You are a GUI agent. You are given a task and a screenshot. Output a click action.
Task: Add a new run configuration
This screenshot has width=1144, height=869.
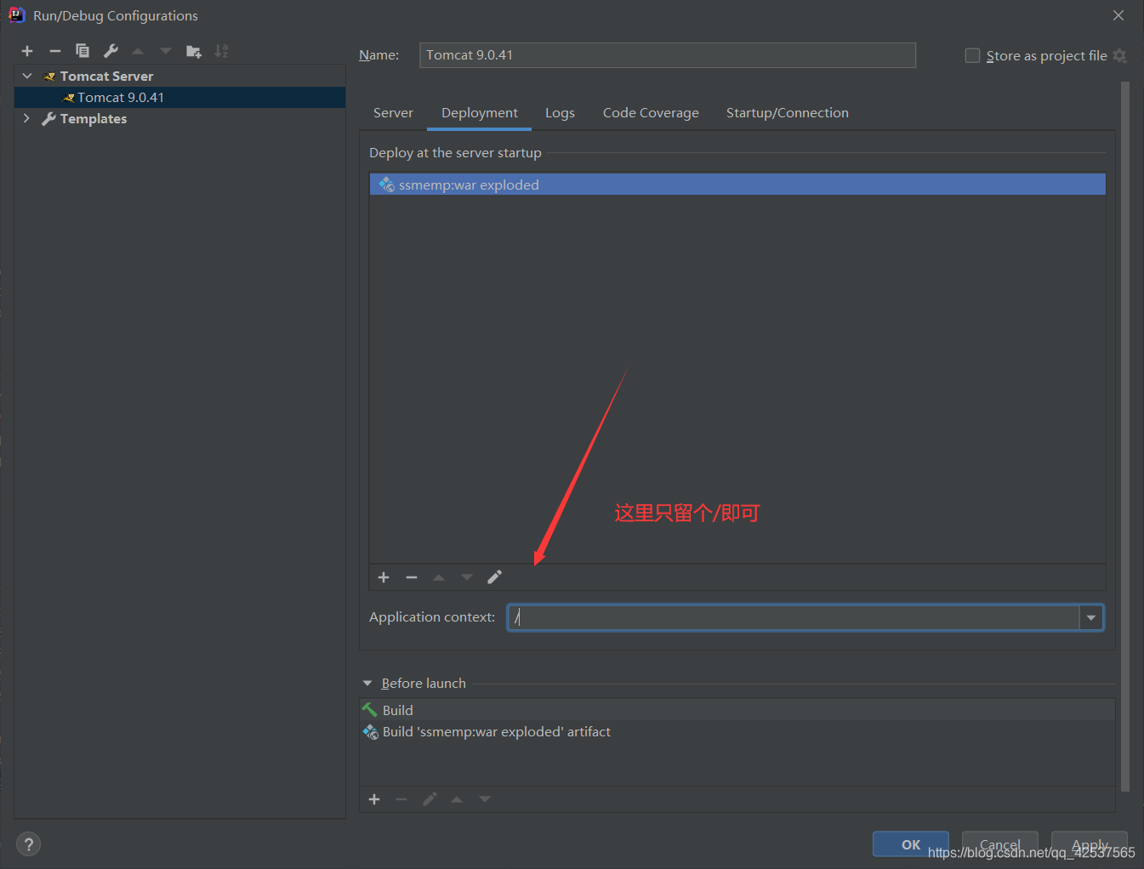pos(27,51)
